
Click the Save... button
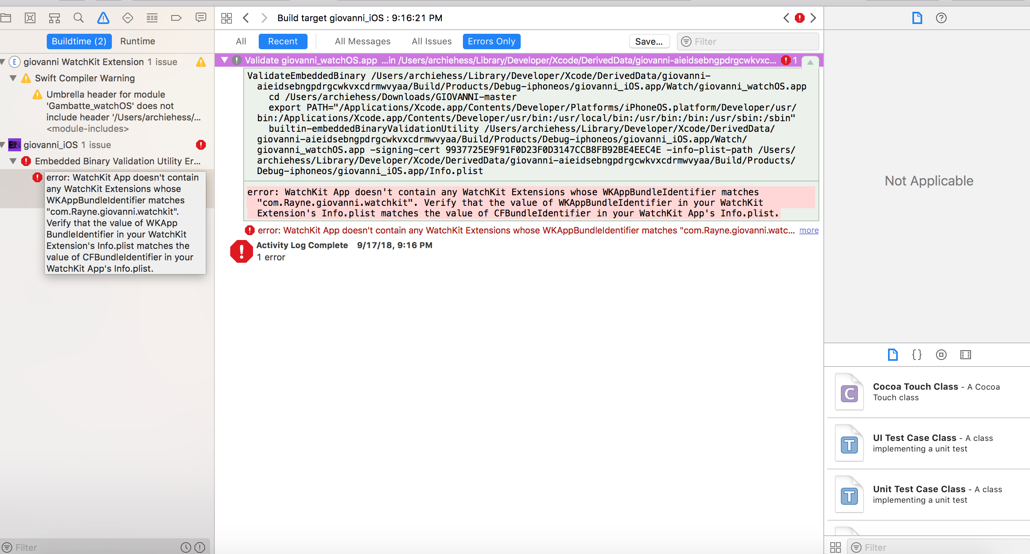click(x=649, y=41)
